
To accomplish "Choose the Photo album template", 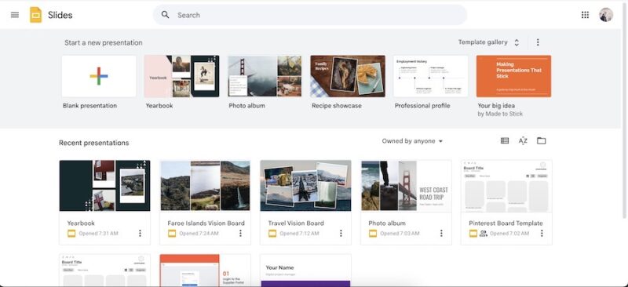I will tap(265, 76).
